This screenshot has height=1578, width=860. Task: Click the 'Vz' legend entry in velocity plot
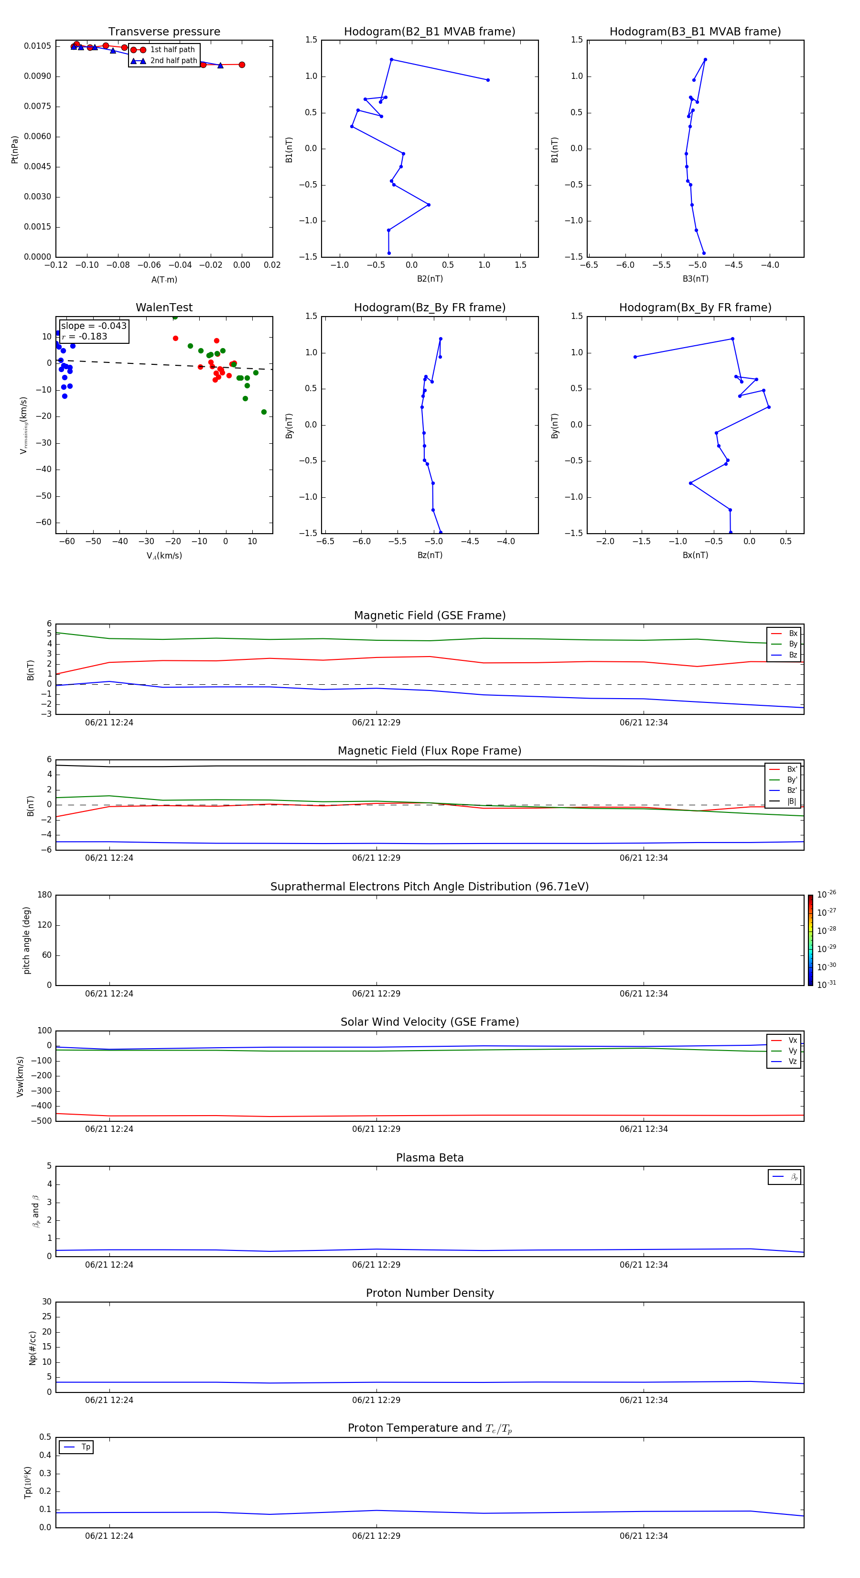784,1062
